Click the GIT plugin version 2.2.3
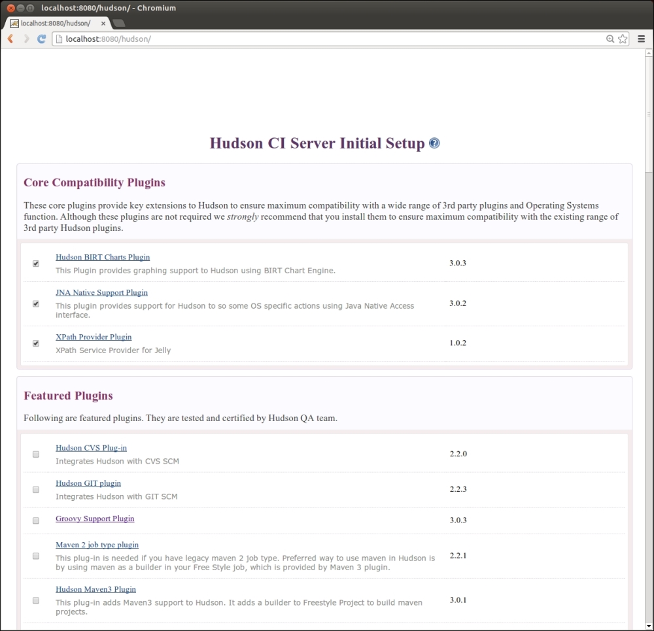Viewport: 654px width, 631px height. click(x=458, y=489)
